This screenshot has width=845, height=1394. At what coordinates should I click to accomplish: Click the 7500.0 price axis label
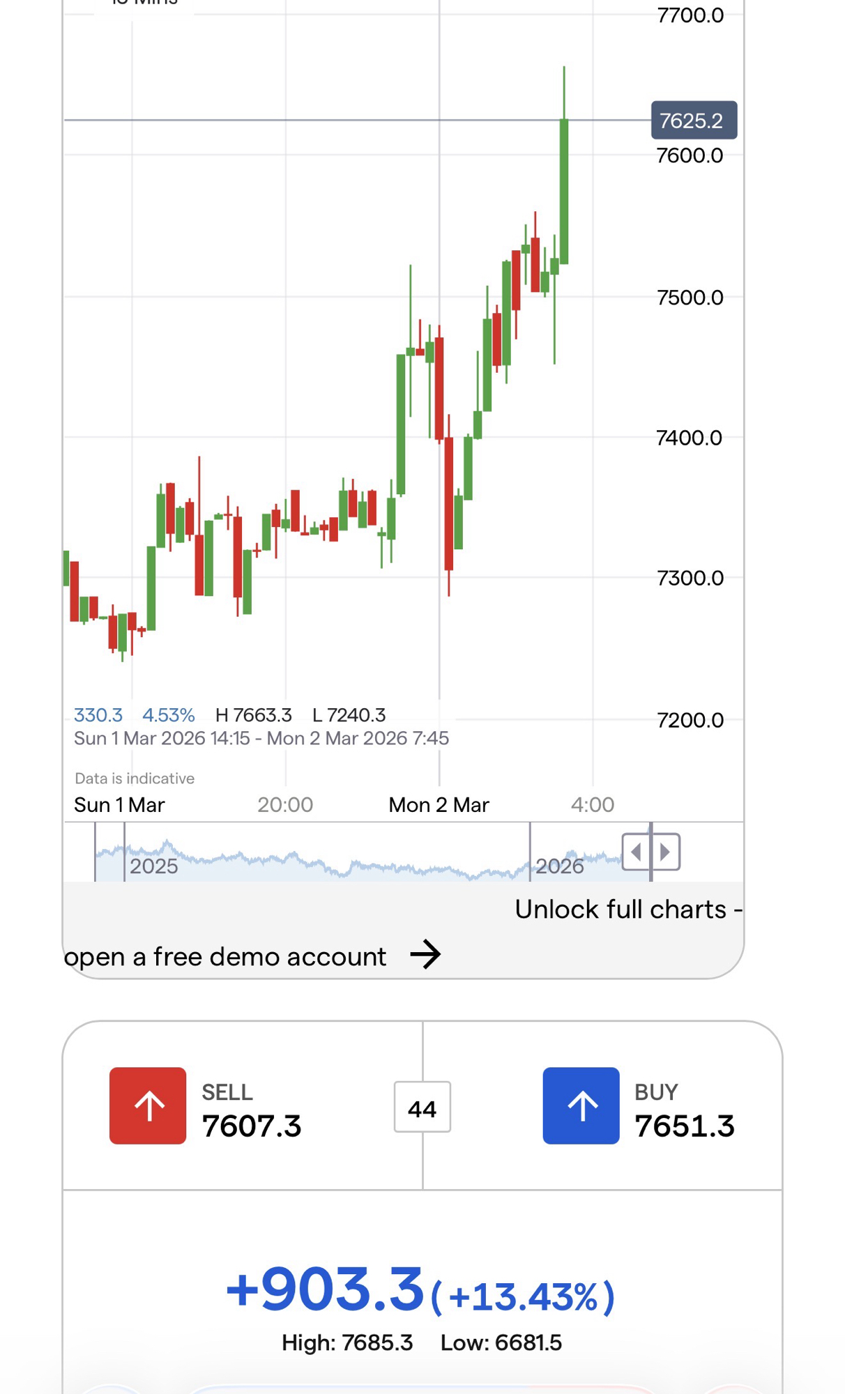click(690, 298)
